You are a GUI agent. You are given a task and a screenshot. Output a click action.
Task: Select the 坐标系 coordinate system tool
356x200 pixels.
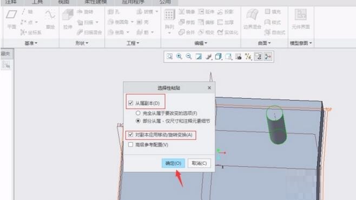(x=31, y=32)
